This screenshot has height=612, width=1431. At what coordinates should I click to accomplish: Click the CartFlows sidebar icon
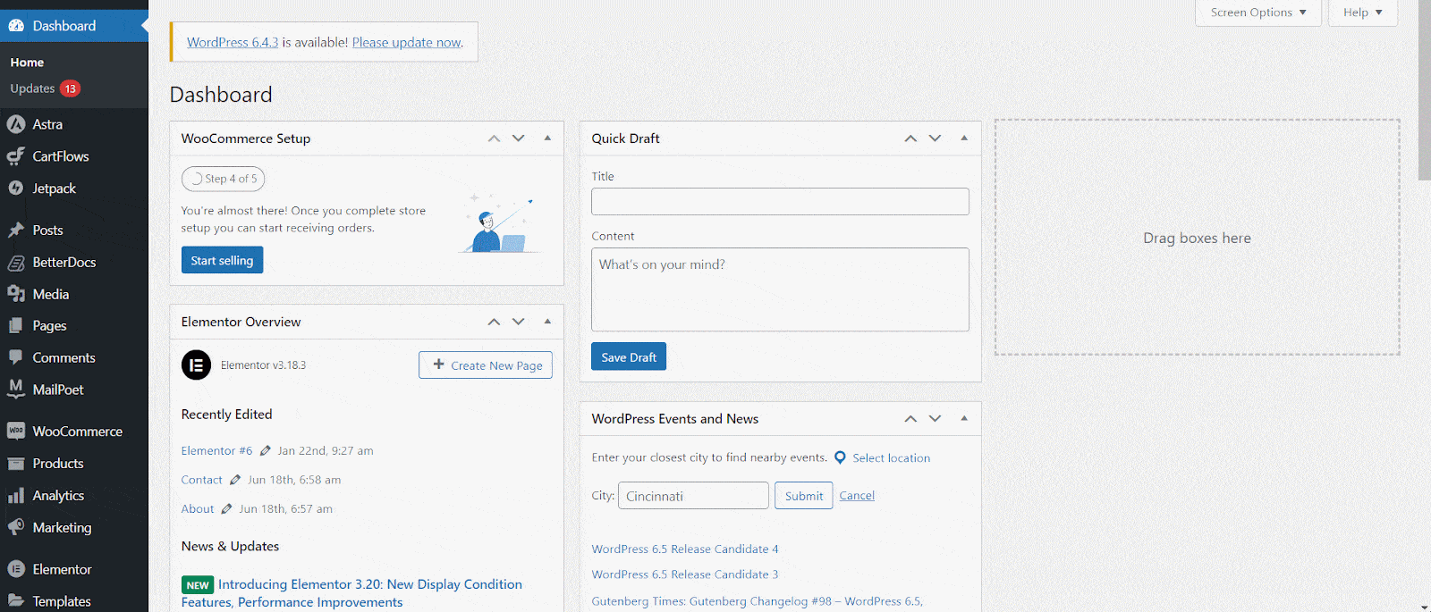point(16,156)
